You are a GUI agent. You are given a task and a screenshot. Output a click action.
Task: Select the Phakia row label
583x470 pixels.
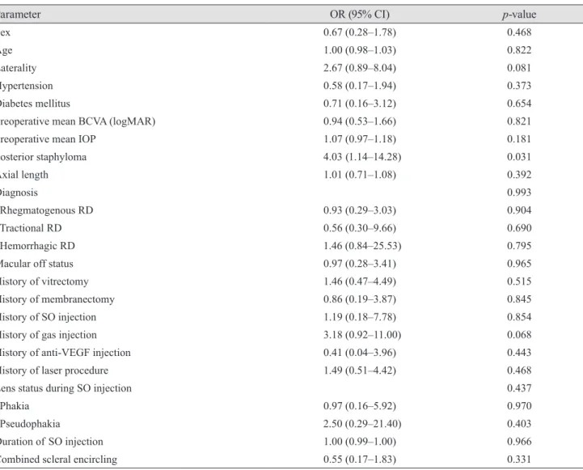pyautogui.click(x=15, y=406)
